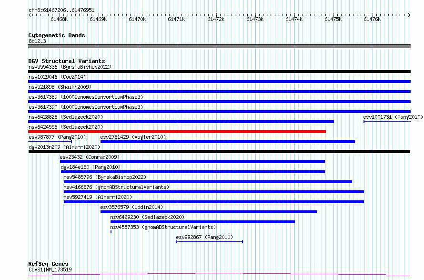Click the blue nsv6428826 variant bar
The image size is (424, 280).
pos(181,122)
